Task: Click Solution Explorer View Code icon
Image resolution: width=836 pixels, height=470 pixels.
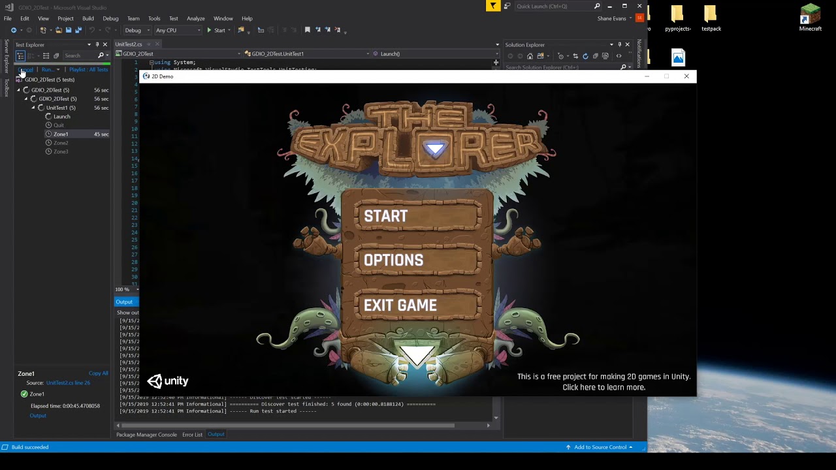Action: click(619, 56)
